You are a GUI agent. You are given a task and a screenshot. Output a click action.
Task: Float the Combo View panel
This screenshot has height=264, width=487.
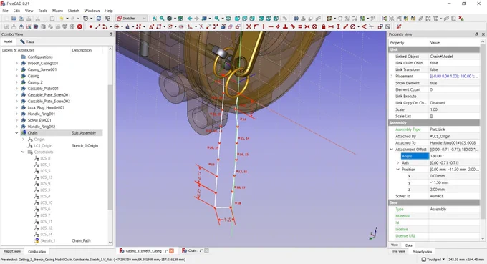111,34
